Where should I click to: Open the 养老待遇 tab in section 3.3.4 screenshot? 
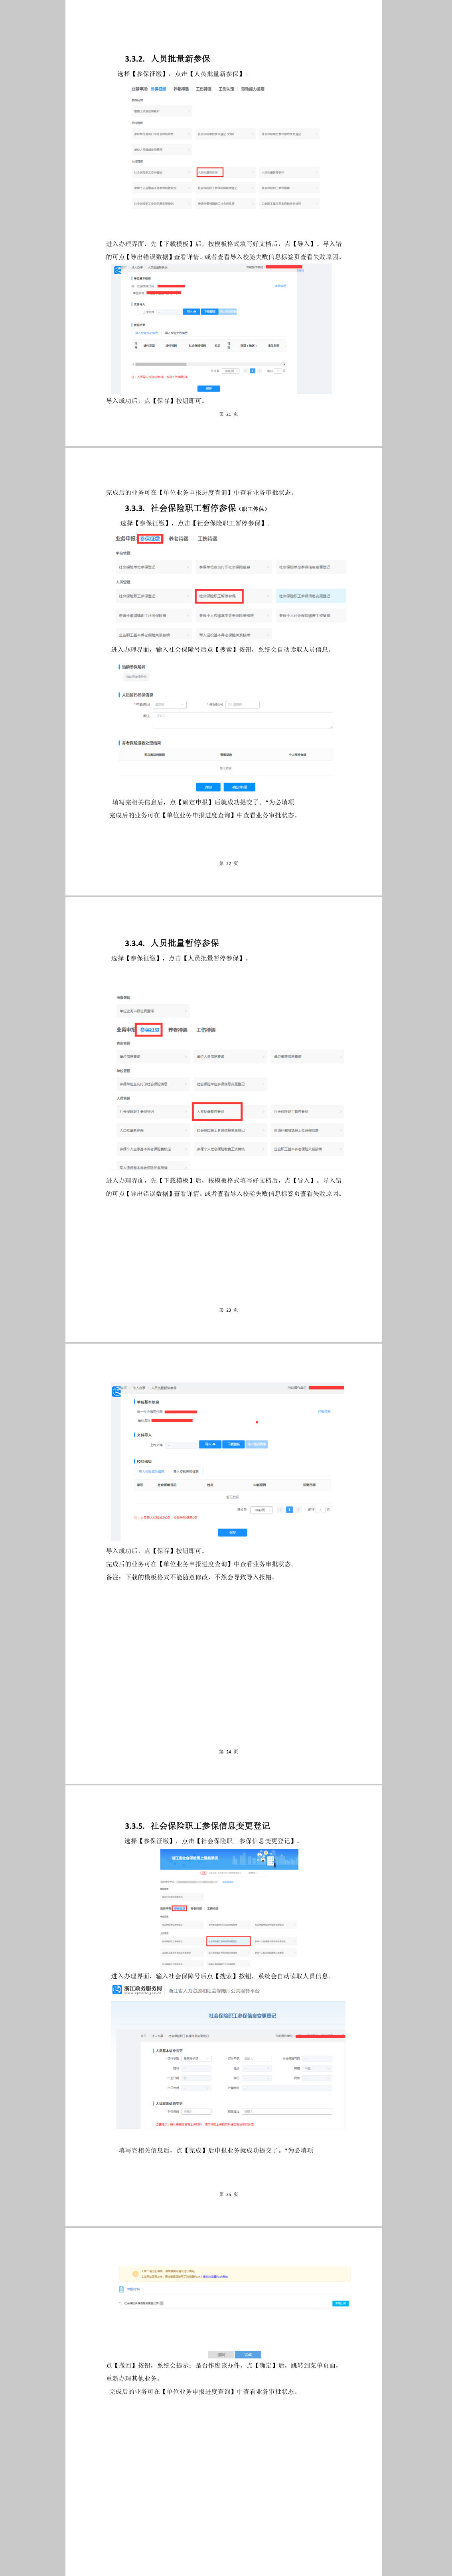pyautogui.click(x=178, y=1029)
